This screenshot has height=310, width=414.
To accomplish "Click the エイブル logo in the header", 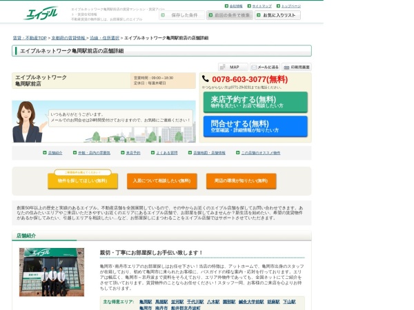I will point(41,14).
